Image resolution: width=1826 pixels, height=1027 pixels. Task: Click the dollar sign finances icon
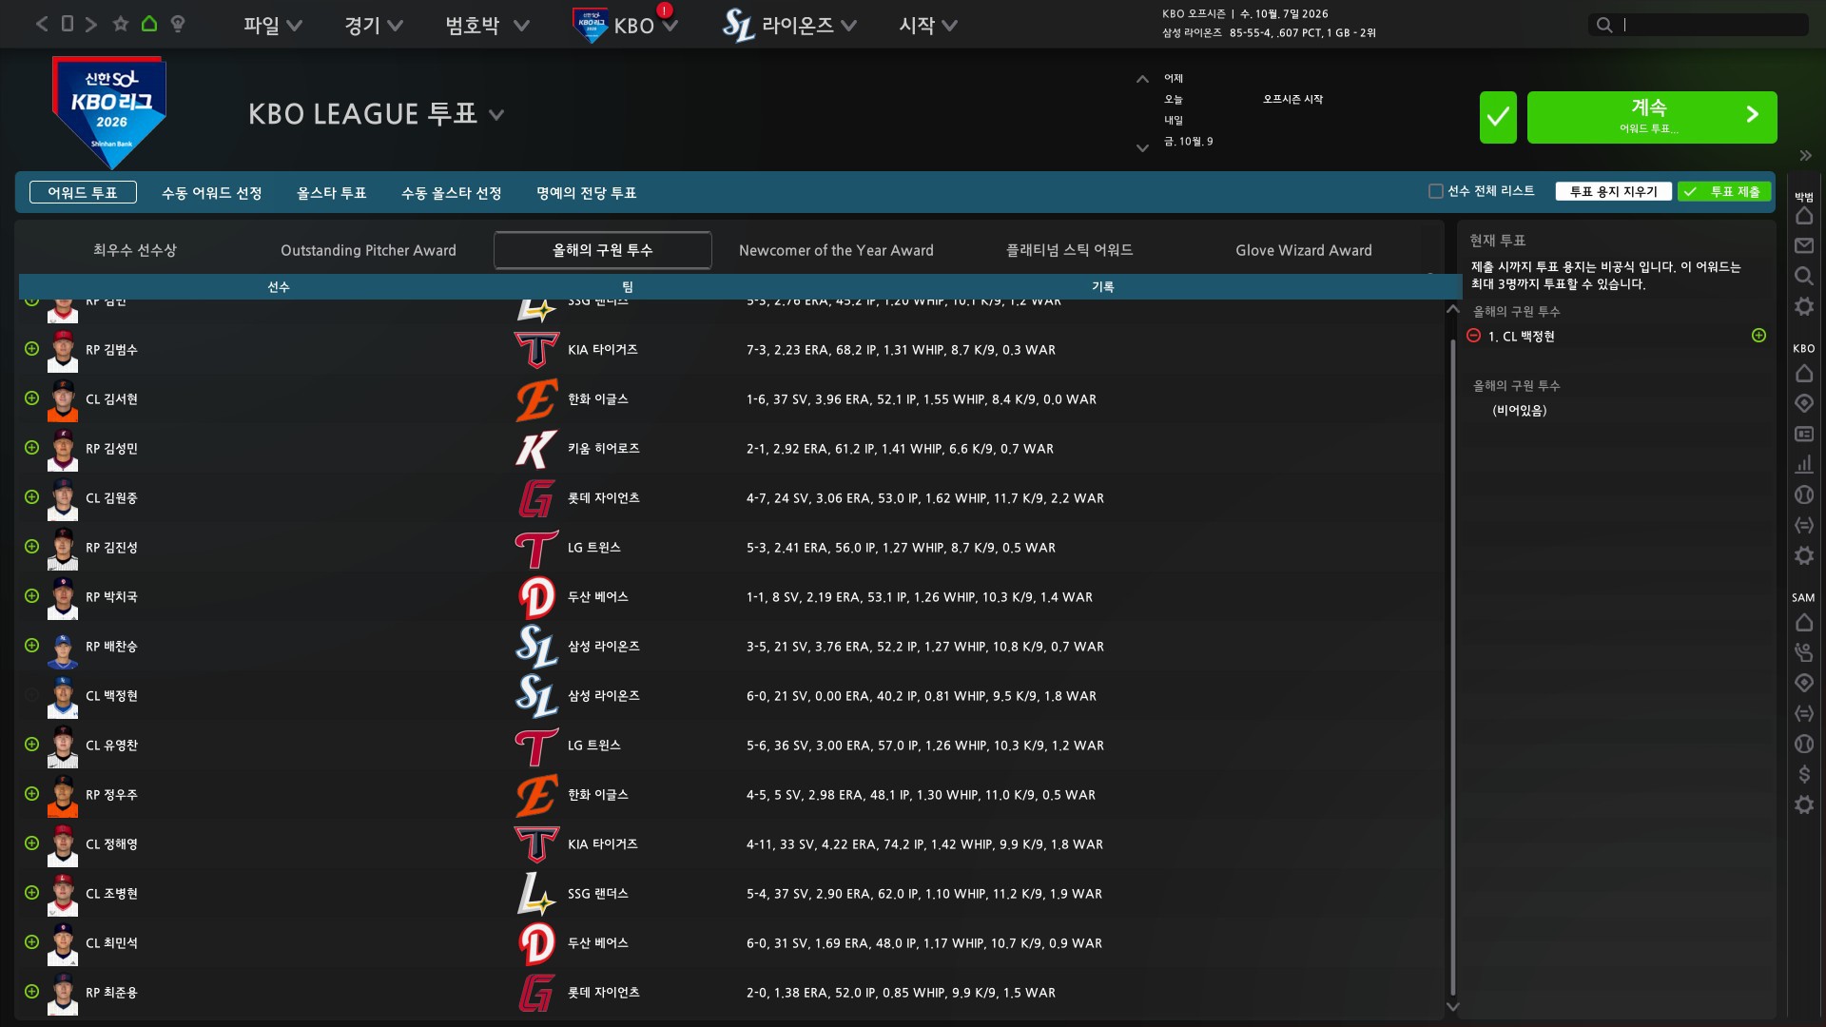(1803, 775)
